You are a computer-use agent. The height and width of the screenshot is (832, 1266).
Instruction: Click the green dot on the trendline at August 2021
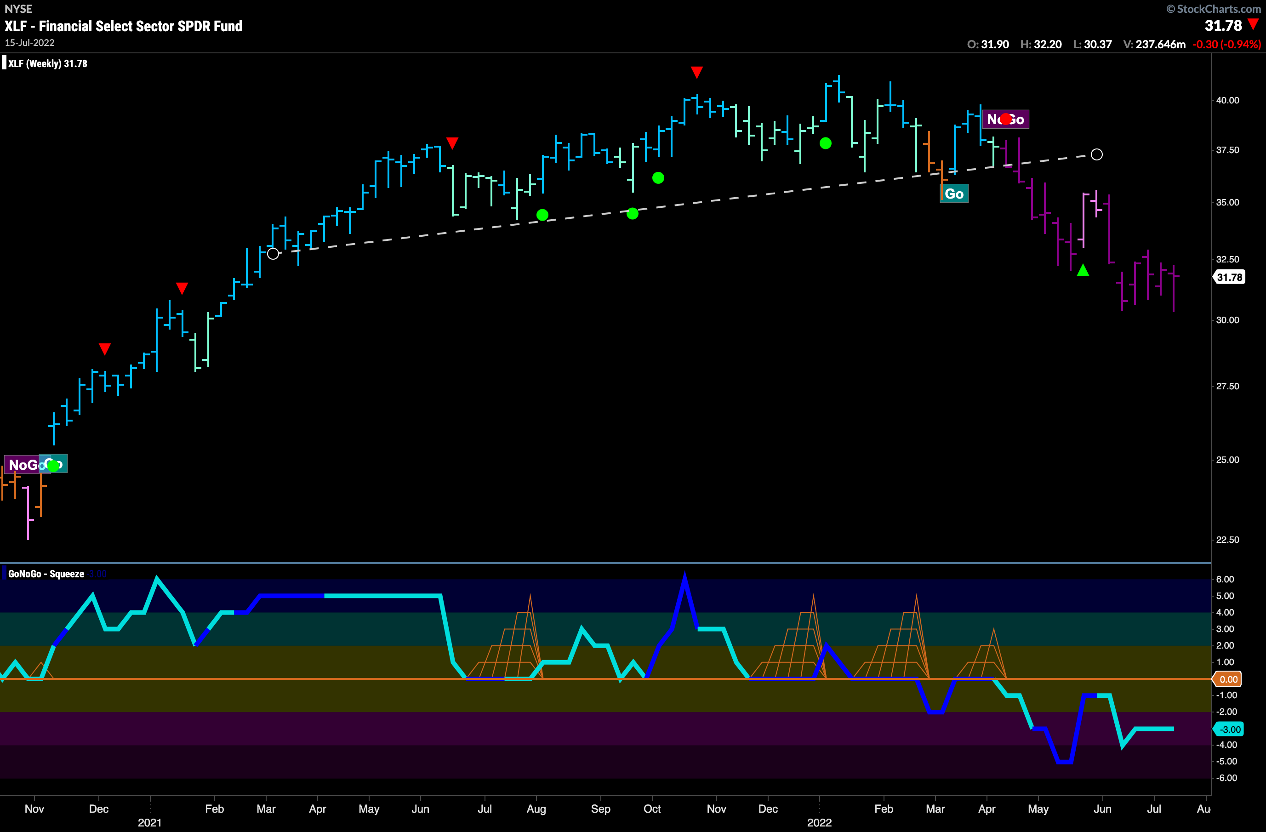coord(542,215)
